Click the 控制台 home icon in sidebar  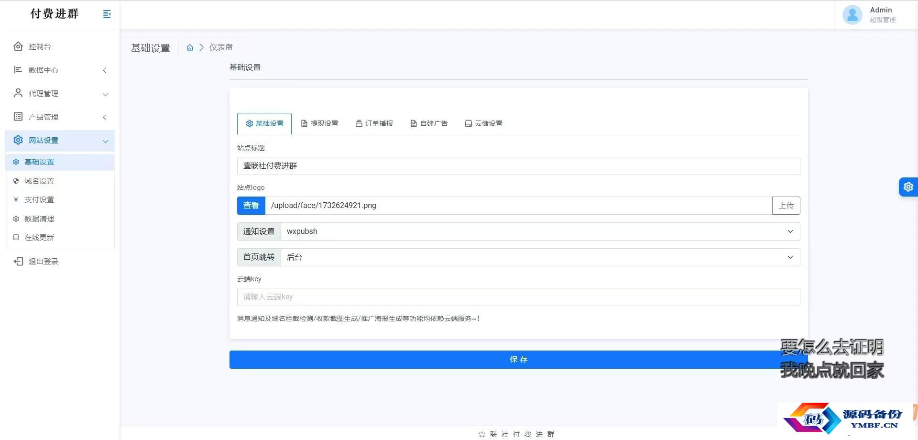coord(18,46)
